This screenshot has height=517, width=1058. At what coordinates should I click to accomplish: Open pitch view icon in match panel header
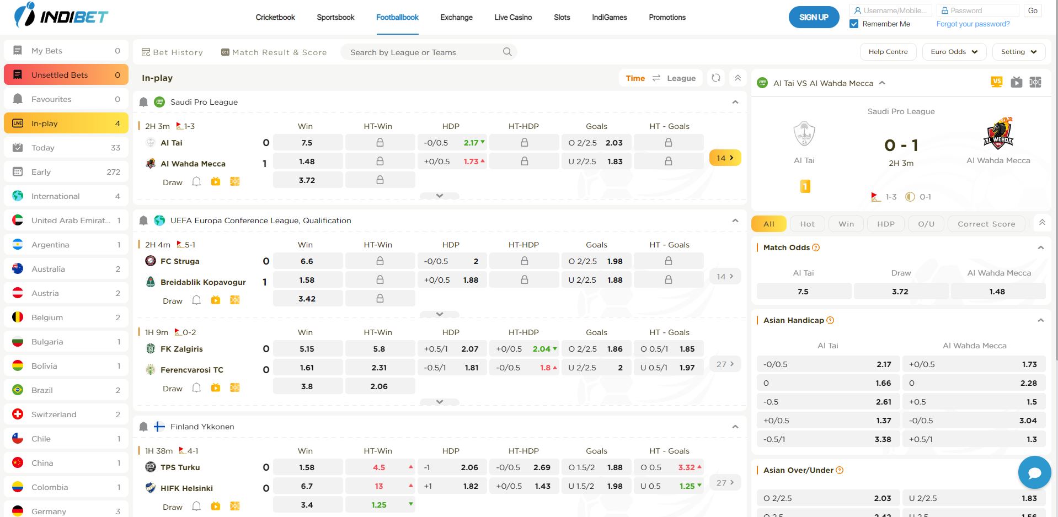tap(1035, 82)
